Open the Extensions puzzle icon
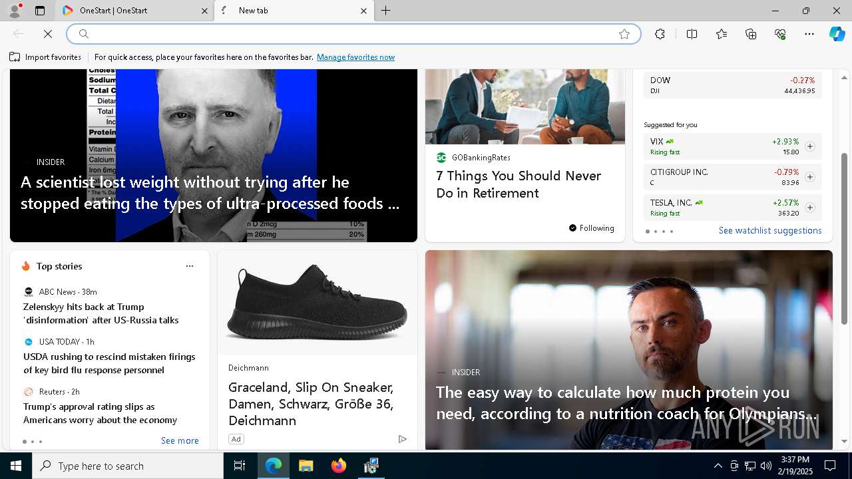Screen dimensions: 852x479 [660, 34]
